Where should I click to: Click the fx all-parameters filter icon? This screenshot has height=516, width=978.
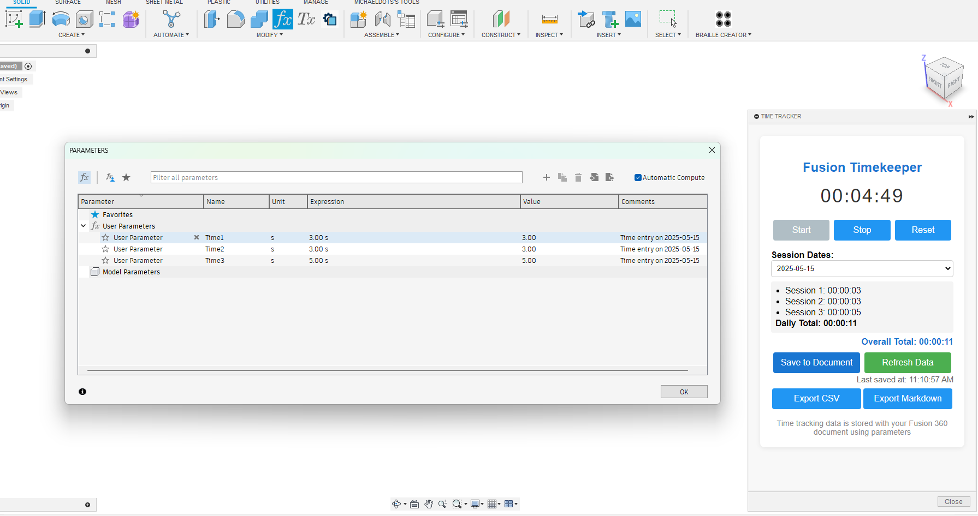[x=84, y=177]
